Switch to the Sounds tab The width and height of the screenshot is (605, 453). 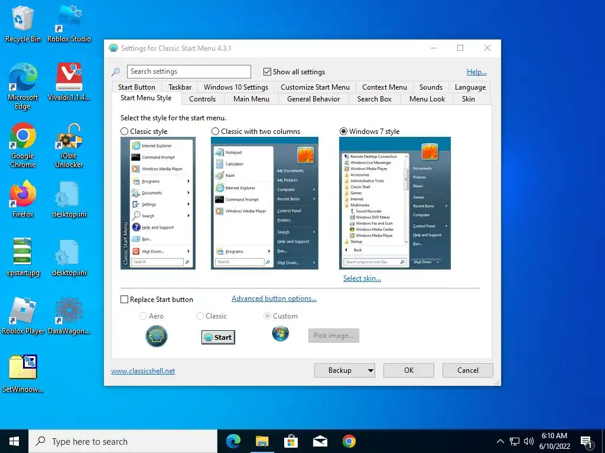click(x=431, y=87)
